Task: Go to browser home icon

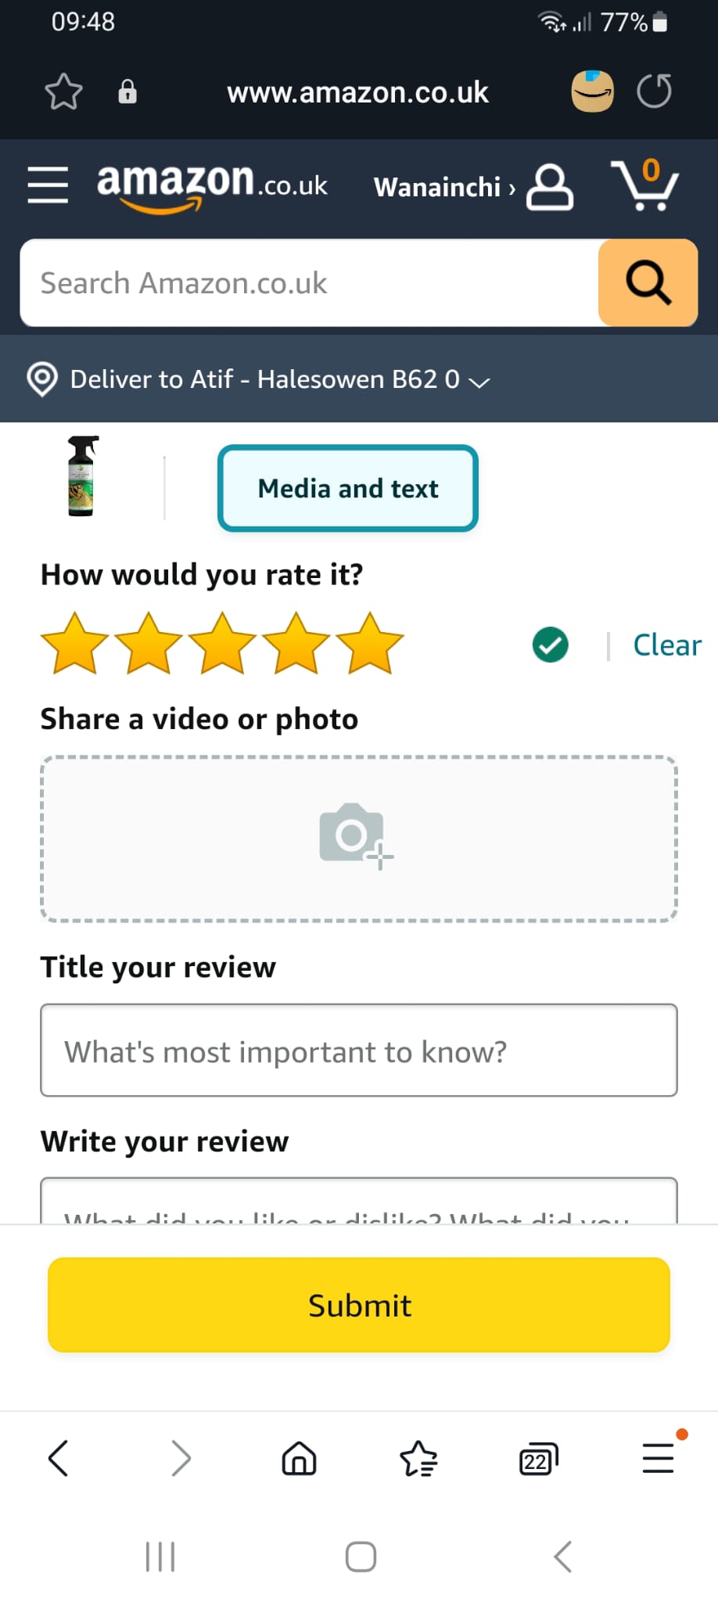Action: pyautogui.click(x=299, y=1459)
